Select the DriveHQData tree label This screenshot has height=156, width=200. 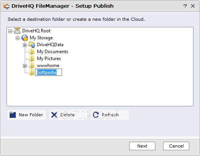click(x=50, y=45)
